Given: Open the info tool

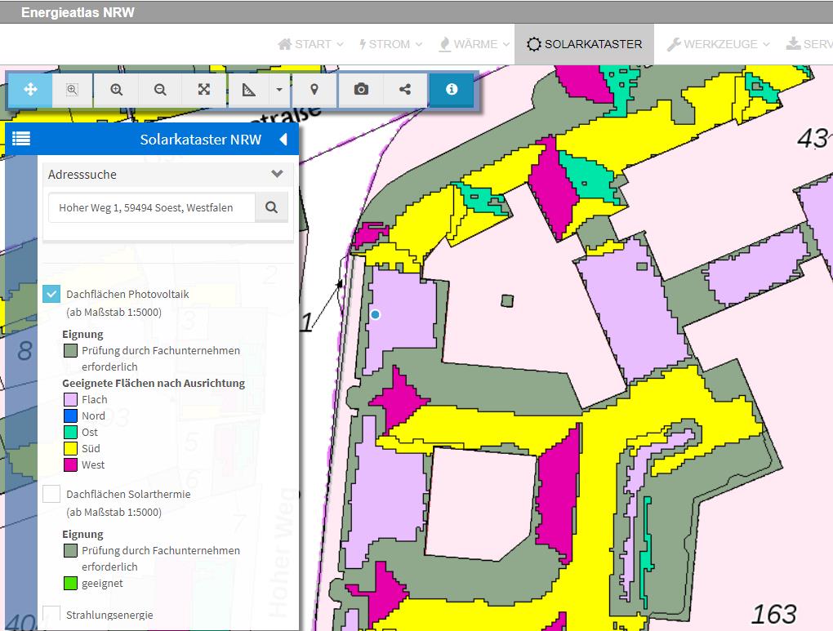Looking at the screenshot, I should [x=452, y=90].
